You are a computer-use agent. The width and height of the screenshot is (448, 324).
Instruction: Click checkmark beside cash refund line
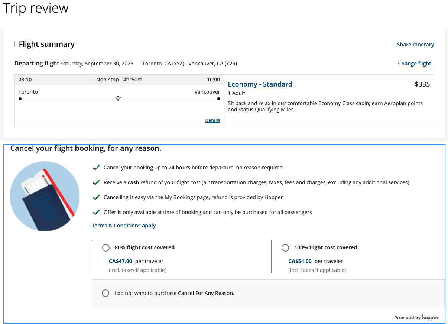[x=96, y=183]
